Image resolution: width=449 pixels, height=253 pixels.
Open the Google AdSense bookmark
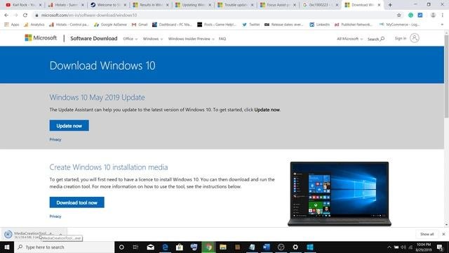(110, 25)
